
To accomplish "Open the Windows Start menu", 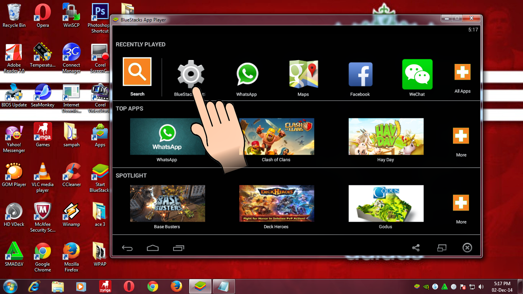I will tap(10, 286).
